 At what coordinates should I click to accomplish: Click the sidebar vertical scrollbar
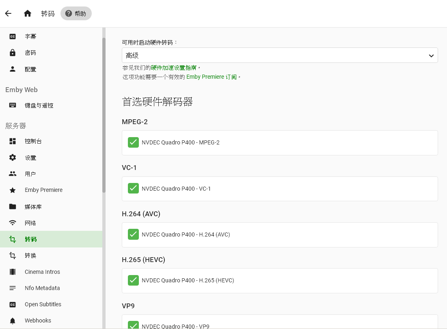click(x=104, y=115)
